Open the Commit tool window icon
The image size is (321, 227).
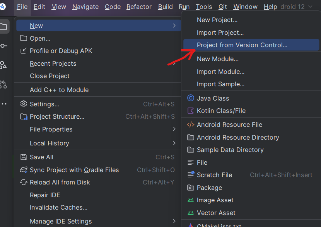(3, 46)
